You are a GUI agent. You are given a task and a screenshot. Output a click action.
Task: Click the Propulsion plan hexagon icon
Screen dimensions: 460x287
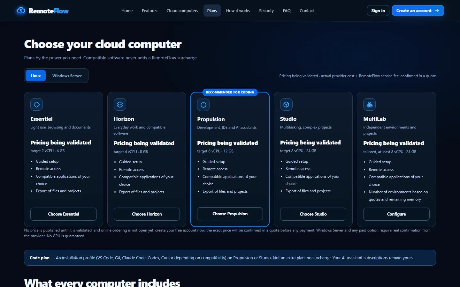point(203,105)
